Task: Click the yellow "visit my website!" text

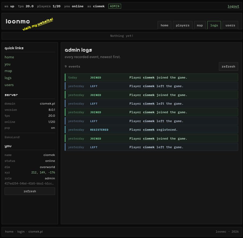Action: pos(38,24)
